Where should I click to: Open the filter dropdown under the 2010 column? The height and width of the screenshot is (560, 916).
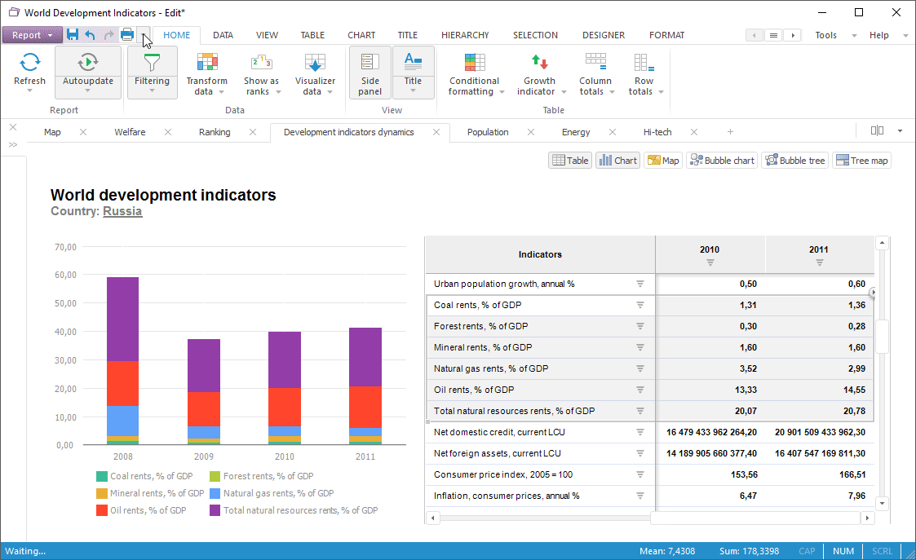coord(710,262)
